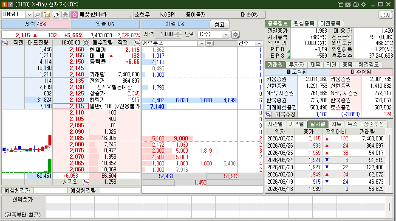Click the pink 증 badge icon
Screen dimensions: 396x221
coord(74,14)
